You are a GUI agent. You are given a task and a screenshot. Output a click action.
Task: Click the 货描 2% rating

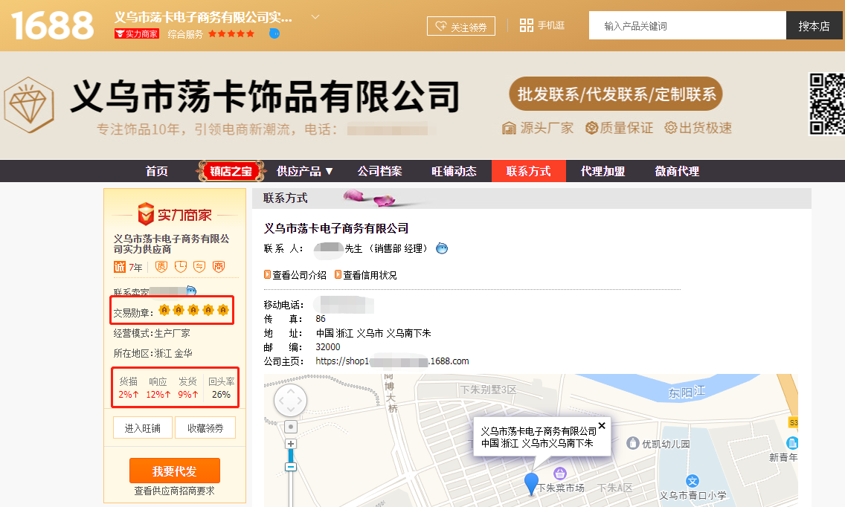pos(128,388)
